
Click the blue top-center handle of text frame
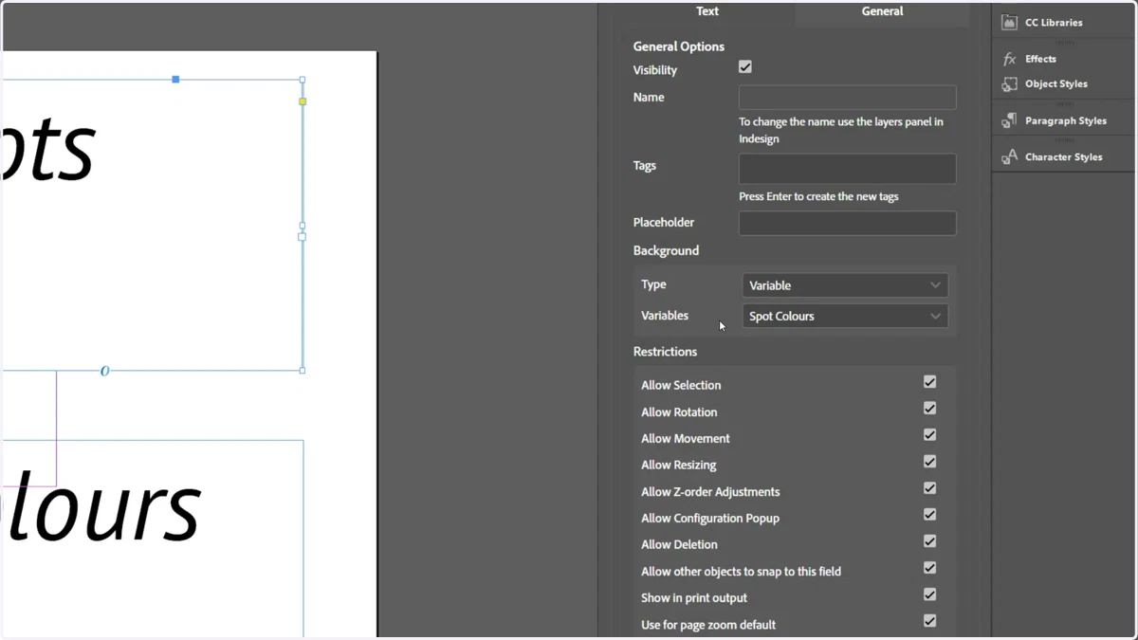point(175,80)
